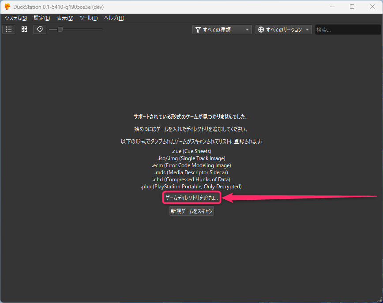Click the cover size slider handle
The height and width of the screenshot is (303, 383).
60,30
